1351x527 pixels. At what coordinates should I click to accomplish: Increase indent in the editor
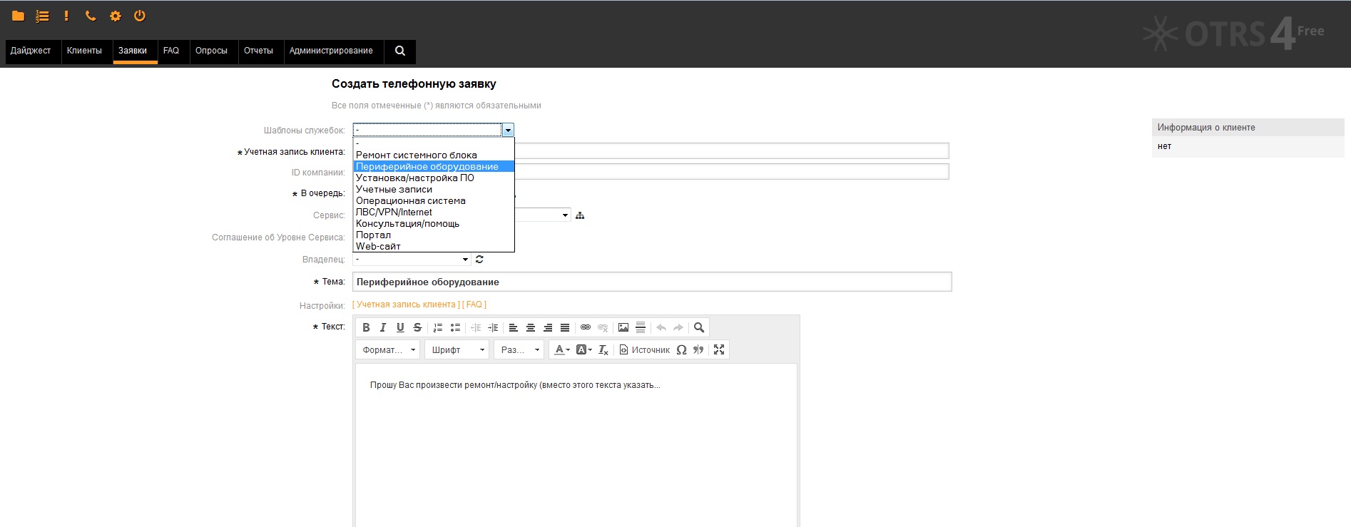[493, 327]
